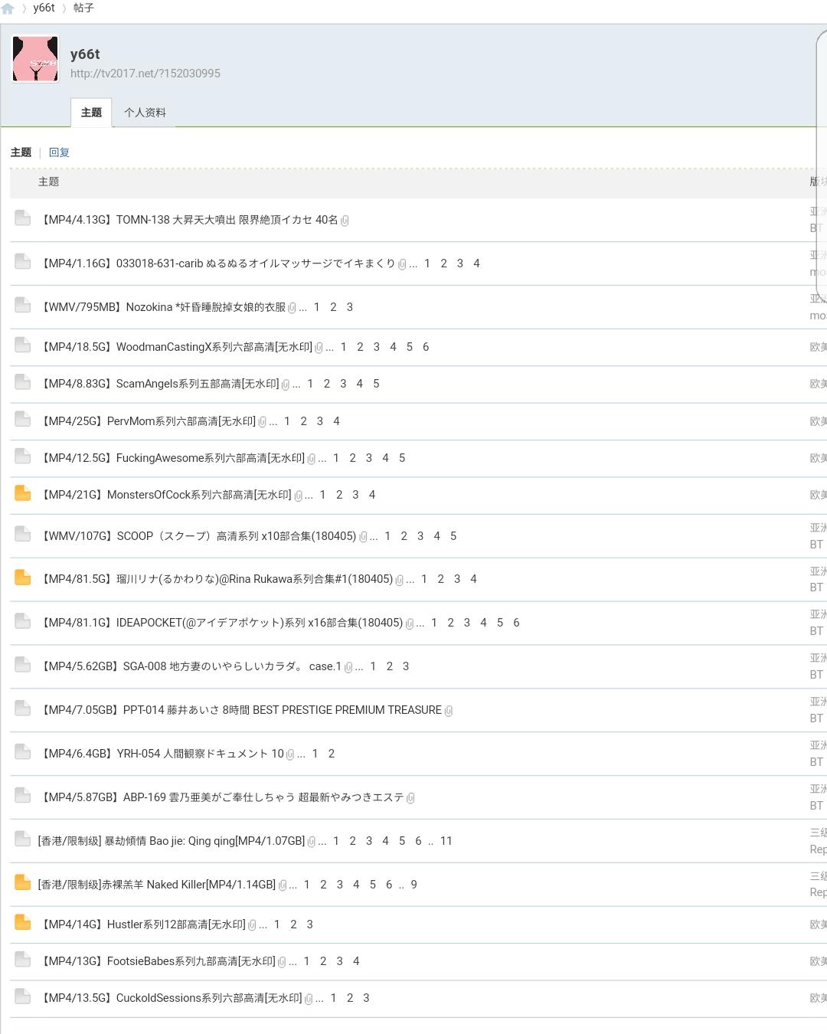Image resolution: width=827 pixels, height=1034 pixels.
Task: Go to page 3 of WMV/795MB thread
Action: point(349,307)
